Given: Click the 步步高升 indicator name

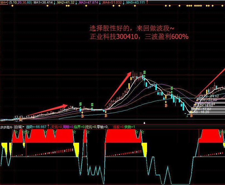Looking at the screenshot, I should point(6,127).
